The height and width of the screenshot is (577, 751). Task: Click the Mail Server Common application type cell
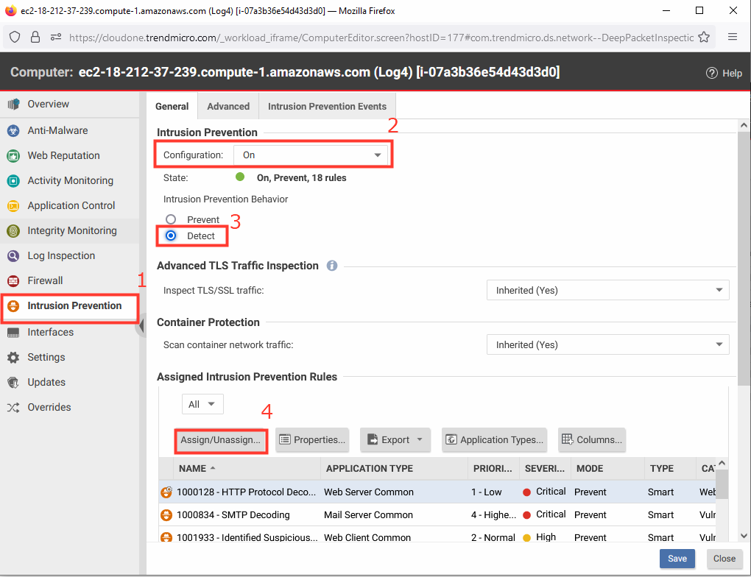pos(368,514)
